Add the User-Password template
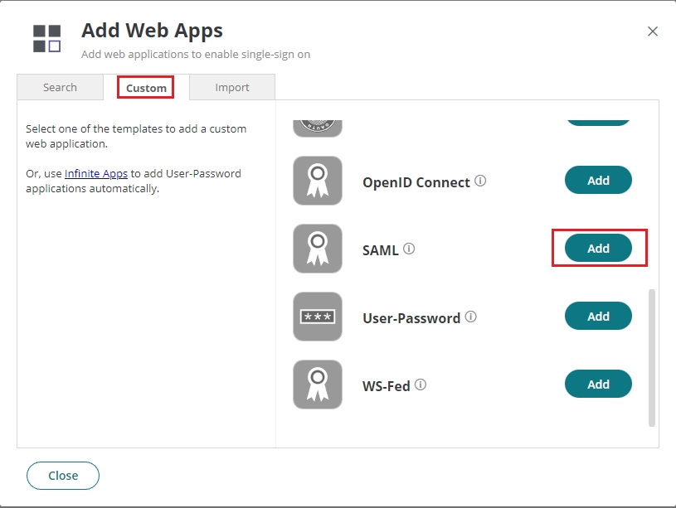 coord(598,317)
